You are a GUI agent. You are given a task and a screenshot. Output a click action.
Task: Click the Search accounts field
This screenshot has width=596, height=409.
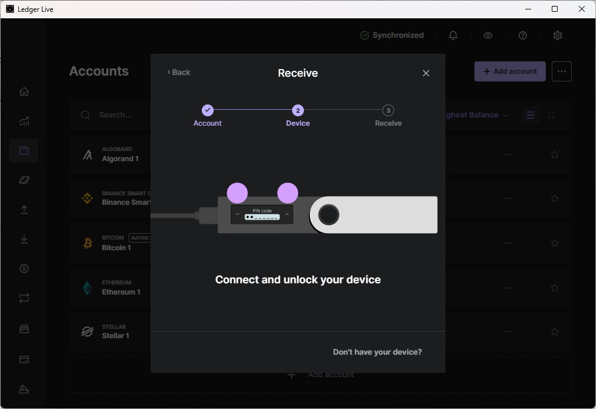point(115,115)
